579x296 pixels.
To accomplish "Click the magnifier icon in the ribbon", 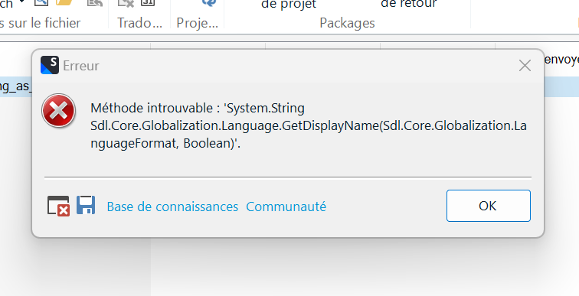I will pyautogui.click(x=41, y=3).
